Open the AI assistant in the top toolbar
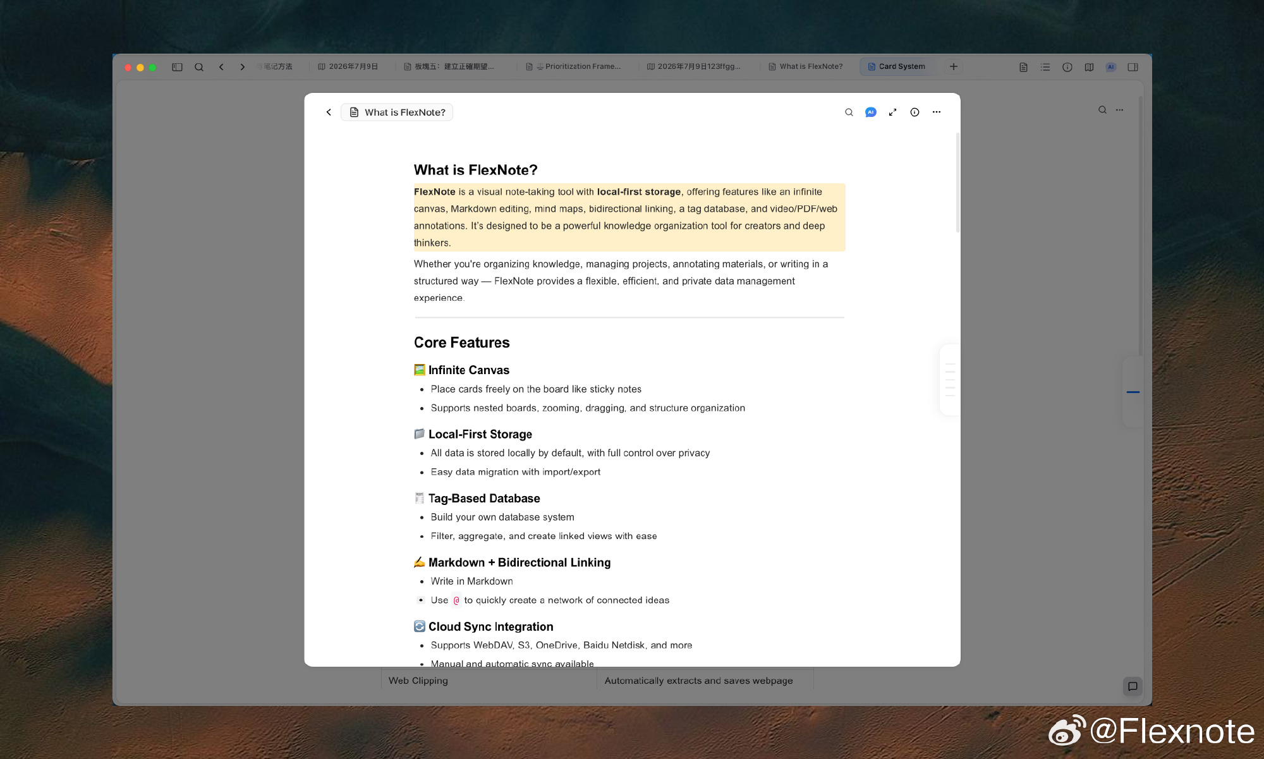The width and height of the screenshot is (1264, 759). pyautogui.click(x=1111, y=67)
